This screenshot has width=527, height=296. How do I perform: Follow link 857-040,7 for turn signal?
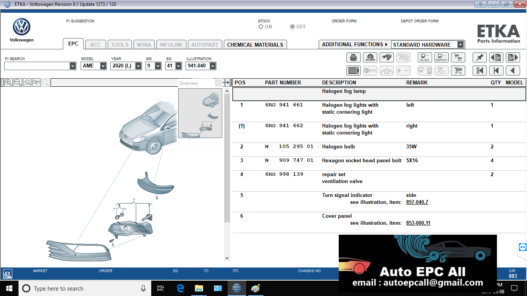pyautogui.click(x=417, y=202)
